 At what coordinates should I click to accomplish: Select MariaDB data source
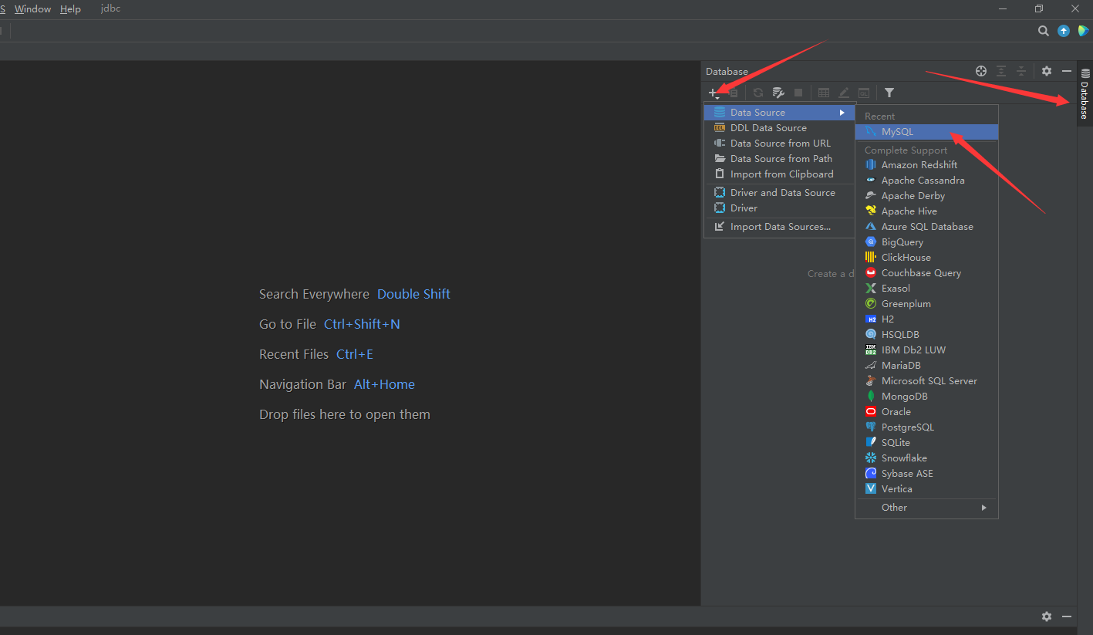926,366
